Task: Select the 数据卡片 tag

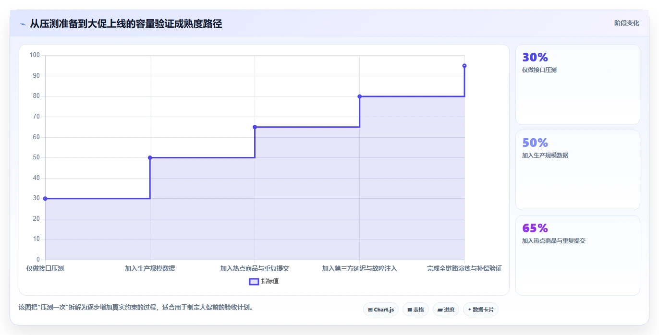Action: click(x=481, y=310)
